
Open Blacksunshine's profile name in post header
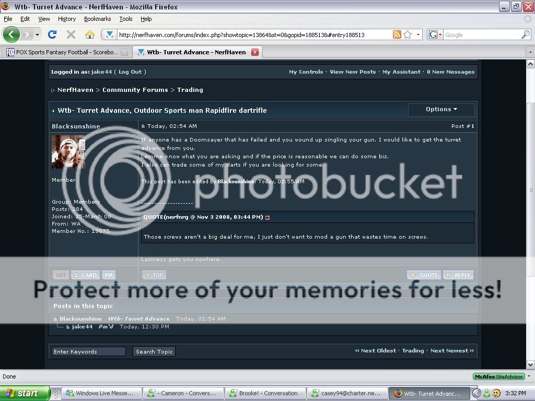[x=76, y=126]
